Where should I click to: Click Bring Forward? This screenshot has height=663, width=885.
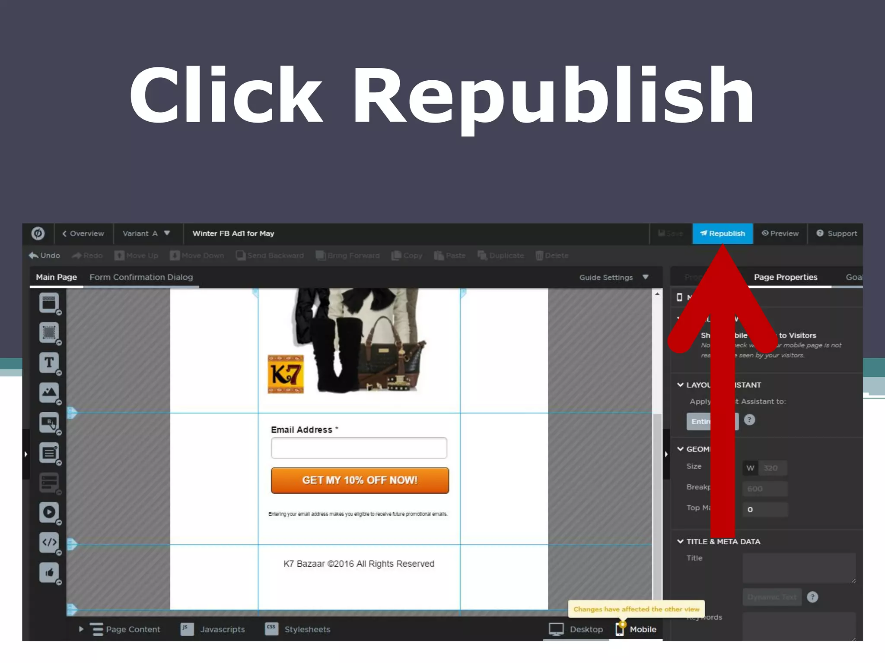click(347, 256)
